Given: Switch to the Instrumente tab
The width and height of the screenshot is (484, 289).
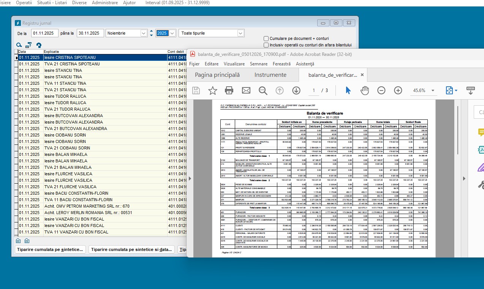Looking at the screenshot, I should (270, 75).
